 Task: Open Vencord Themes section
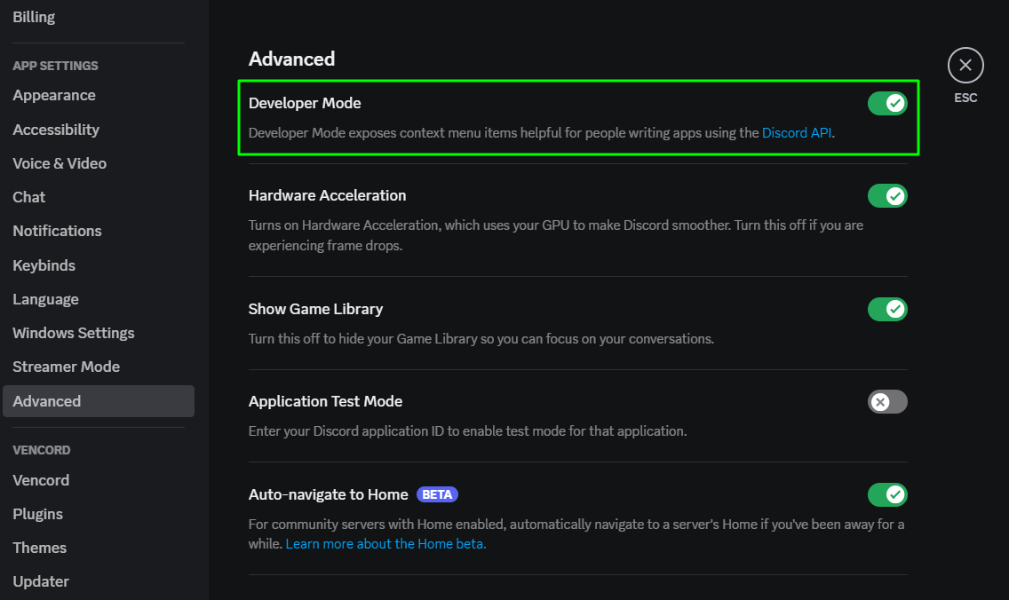click(40, 548)
